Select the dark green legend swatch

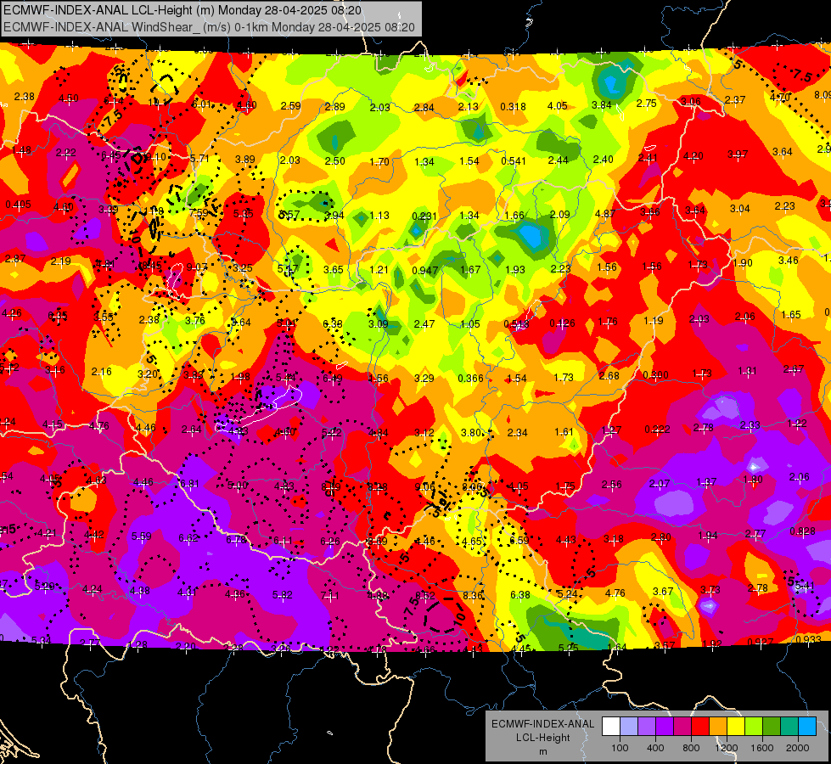pyautogui.click(x=772, y=726)
